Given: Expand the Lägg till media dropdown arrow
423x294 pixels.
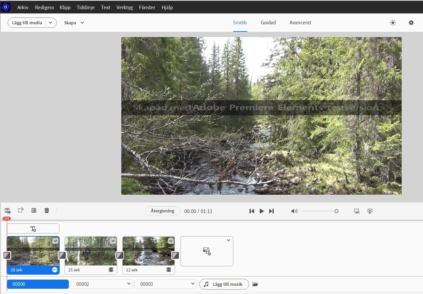Looking at the screenshot, I should coord(50,23).
